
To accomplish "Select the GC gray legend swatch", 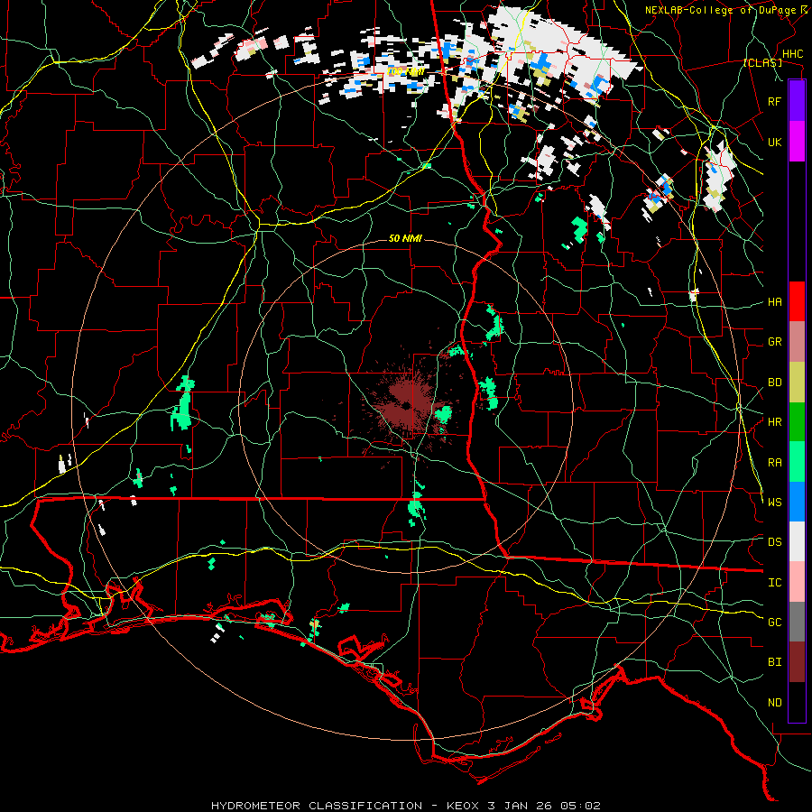I will click(x=797, y=622).
